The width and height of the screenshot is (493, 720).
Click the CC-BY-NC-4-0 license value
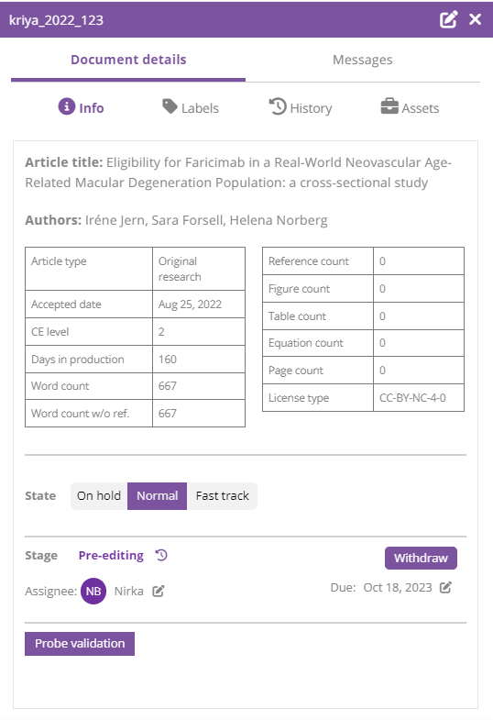click(x=412, y=398)
